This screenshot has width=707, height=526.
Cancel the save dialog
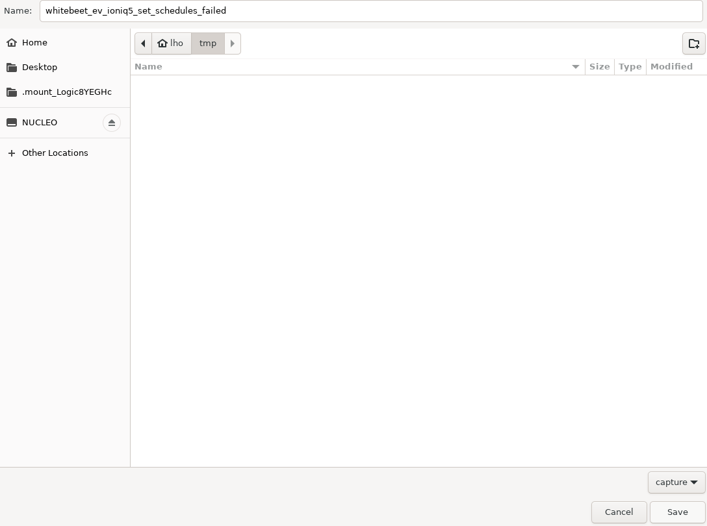point(619,512)
